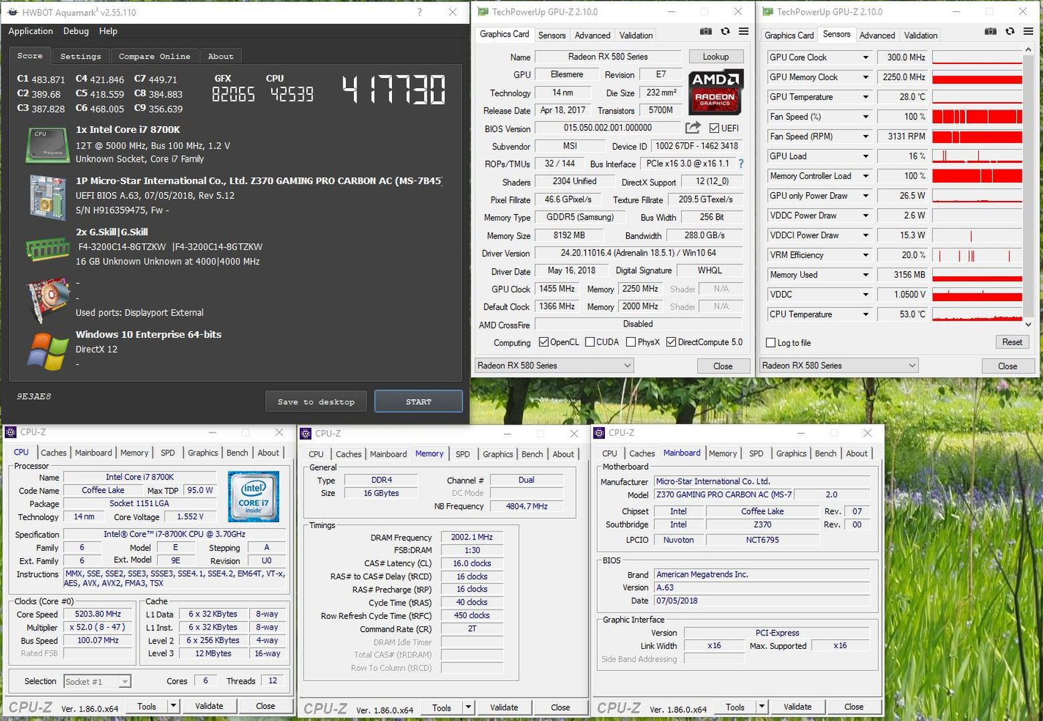Click the Driver Version field in GPU-Z
Viewport: 1043px width, 721px height.
(x=638, y=253)
